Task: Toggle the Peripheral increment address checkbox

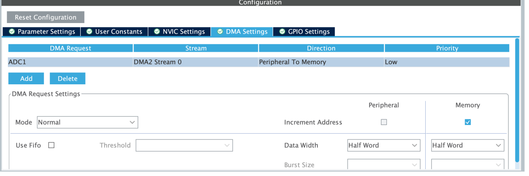Action: (x=384, y=122)
